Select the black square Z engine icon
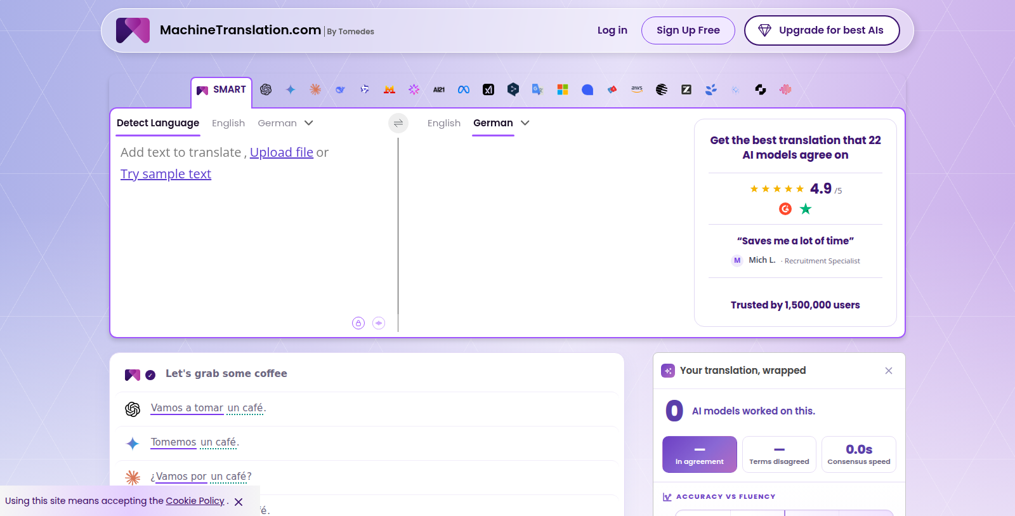 click(686, 89)
